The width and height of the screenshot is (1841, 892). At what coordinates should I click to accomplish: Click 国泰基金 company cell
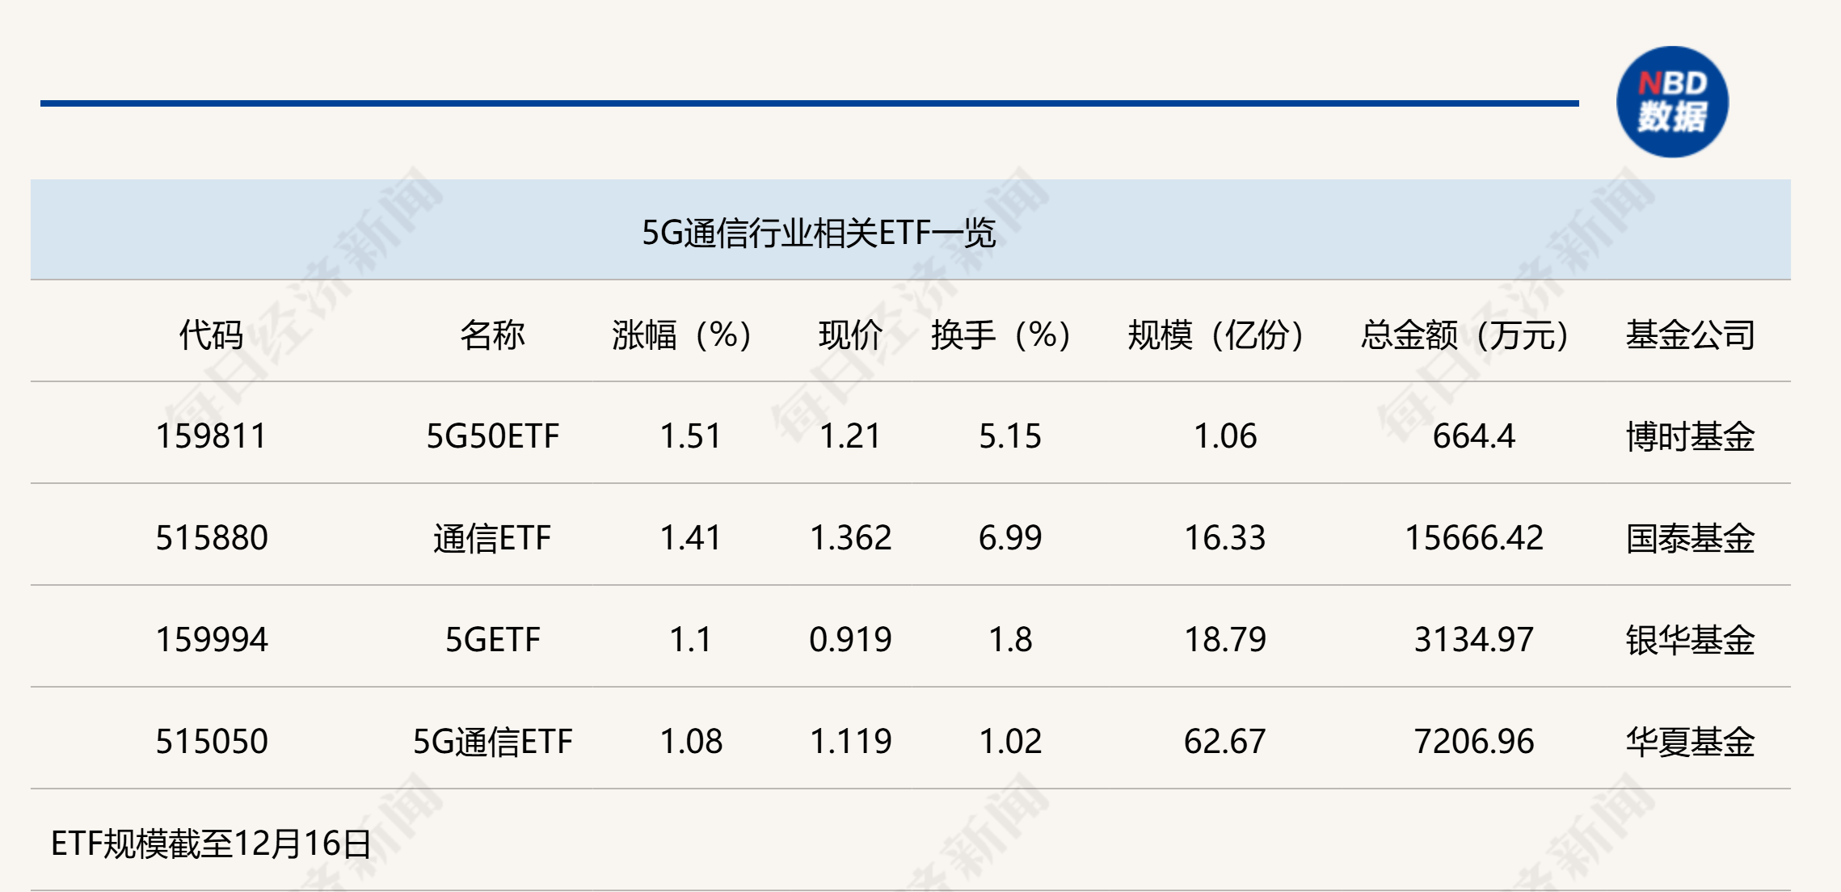(x=1691, y=538)
